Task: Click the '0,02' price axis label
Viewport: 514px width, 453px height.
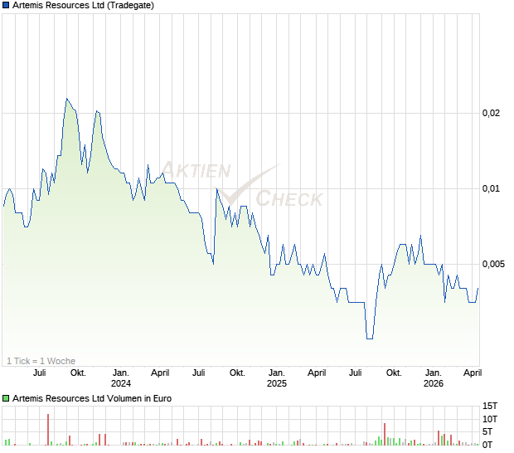Action: [x=491, y=113]
